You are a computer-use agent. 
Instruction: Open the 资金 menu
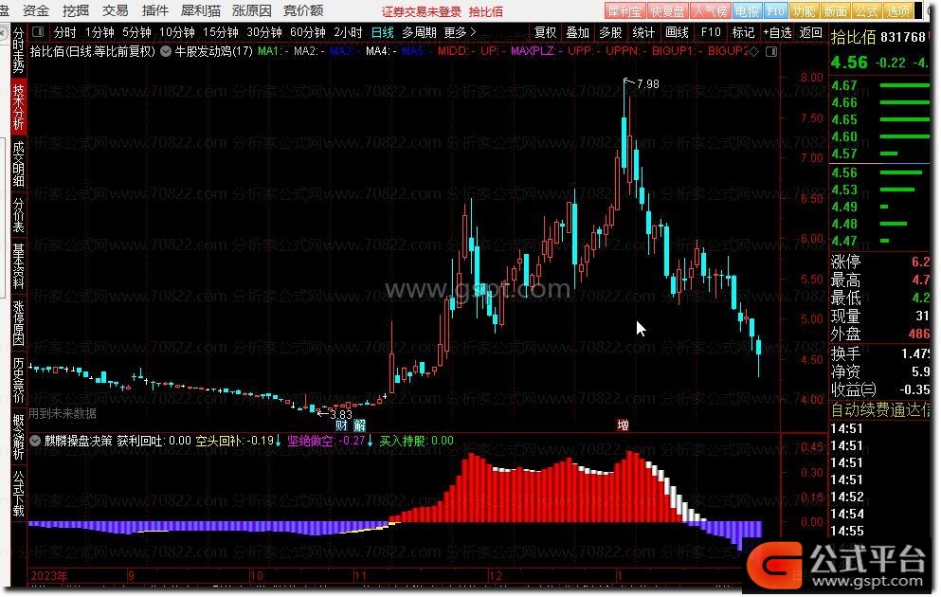coord(35,10)
